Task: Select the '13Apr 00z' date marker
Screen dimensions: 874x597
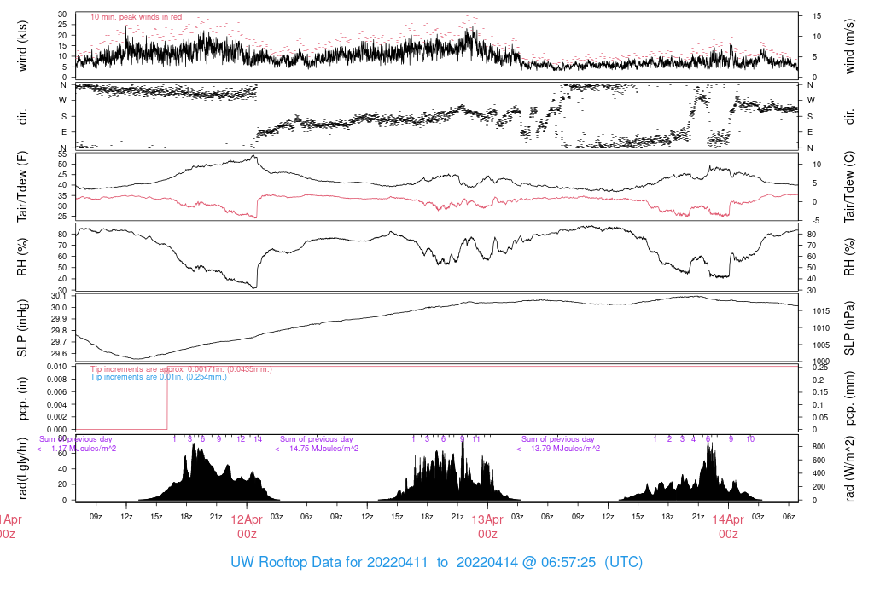Action: coord(487,527)
